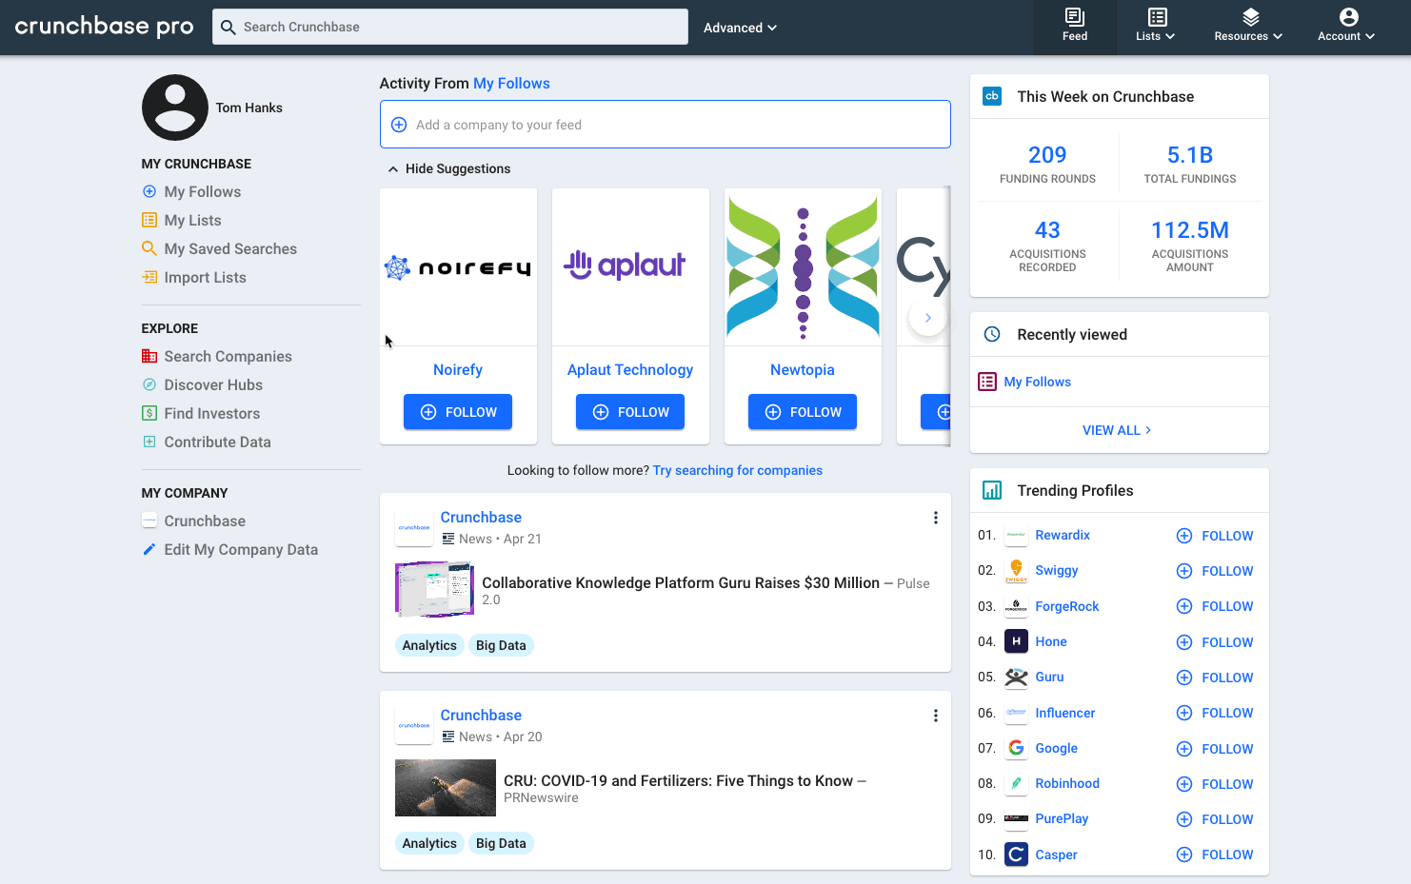This screenshot has height=884, width=1411.
Task: Select Search Companies in Explore
Action: 228,356
